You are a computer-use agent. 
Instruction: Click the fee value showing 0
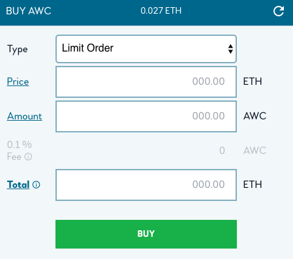[222, 151]
